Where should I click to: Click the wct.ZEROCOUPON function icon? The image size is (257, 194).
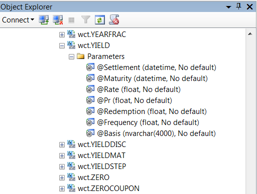click(71, 188)
